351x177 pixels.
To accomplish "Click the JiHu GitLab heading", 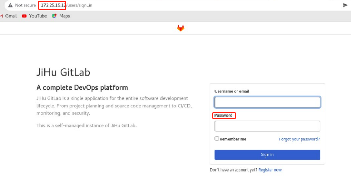I will (63, 72).
